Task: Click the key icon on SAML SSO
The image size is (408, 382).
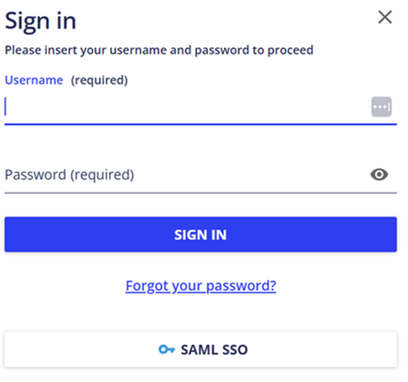Action: [x=167, y=349]
